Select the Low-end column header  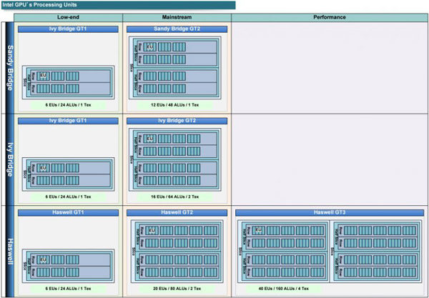69,16
